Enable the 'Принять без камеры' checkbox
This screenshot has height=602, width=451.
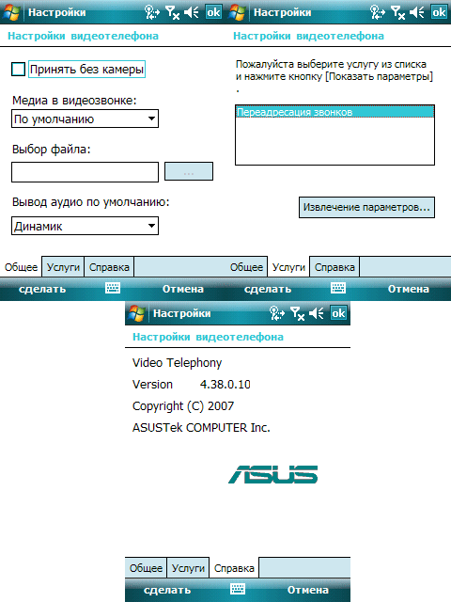pos(18,70)
